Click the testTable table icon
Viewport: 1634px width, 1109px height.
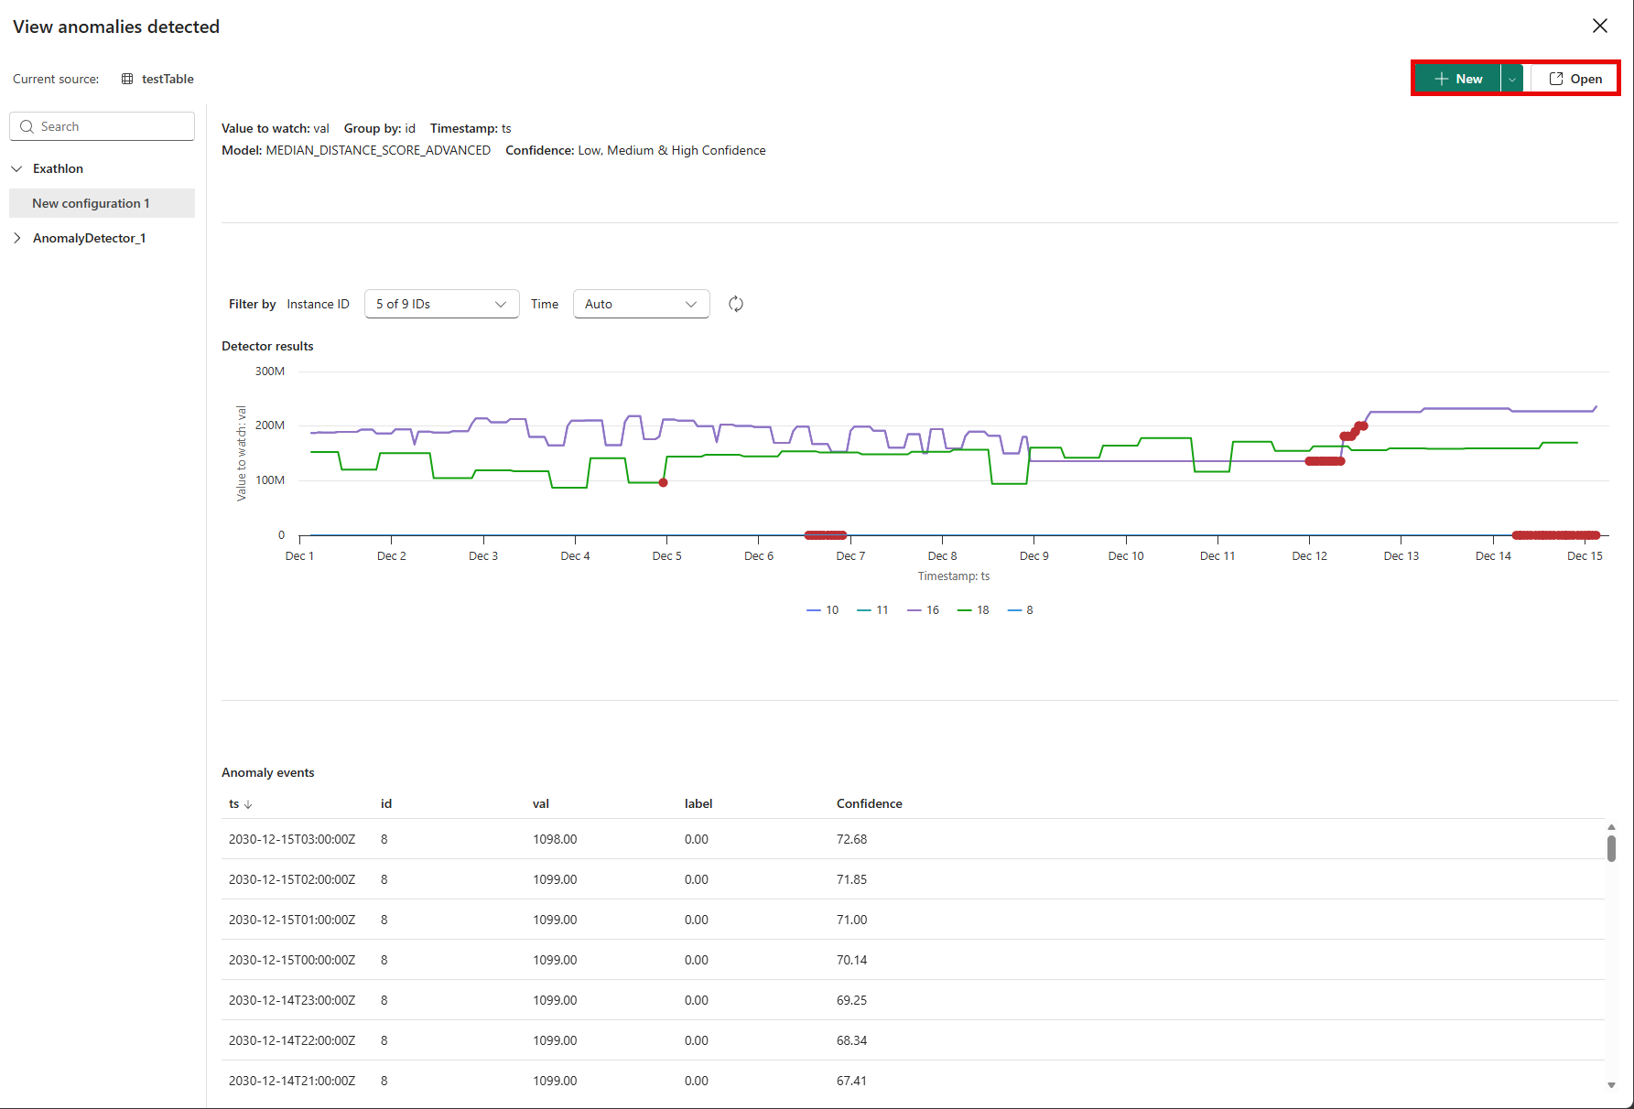(127, 79)
